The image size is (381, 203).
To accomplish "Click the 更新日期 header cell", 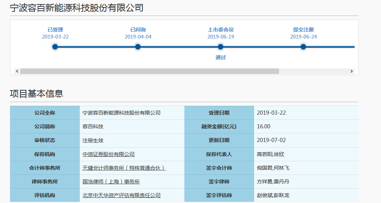I will 219,140.
